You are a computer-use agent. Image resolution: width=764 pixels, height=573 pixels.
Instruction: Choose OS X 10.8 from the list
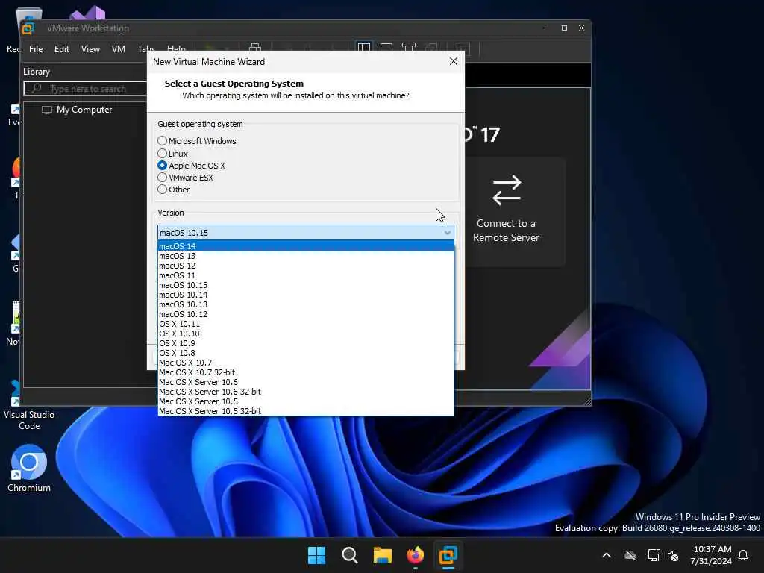pos(305,353)
